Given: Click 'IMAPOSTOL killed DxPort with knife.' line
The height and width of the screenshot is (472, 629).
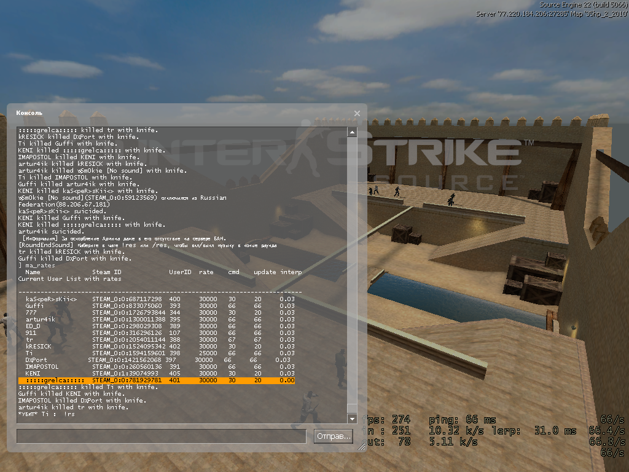Looking at the screenshot, I should 82,401.
